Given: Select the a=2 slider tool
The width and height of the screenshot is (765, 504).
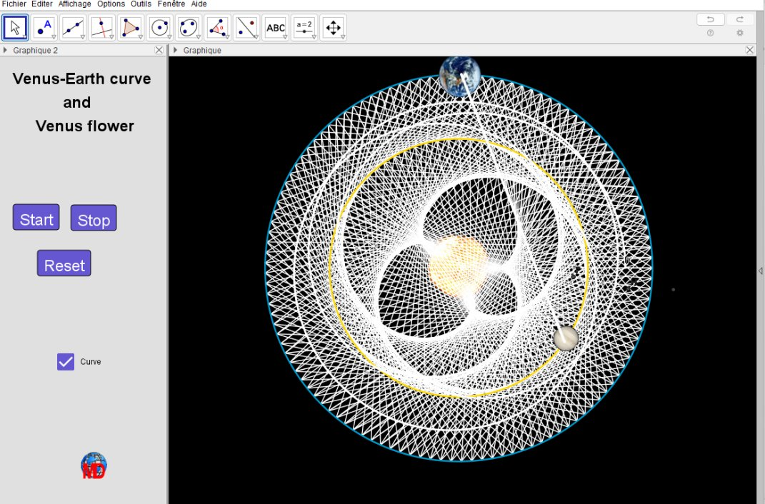Looking at the screenshot, I should click(304, 28).
